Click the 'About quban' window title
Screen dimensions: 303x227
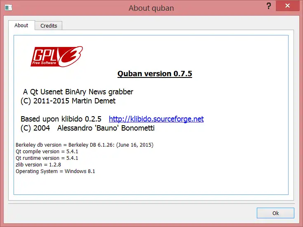click(151, 8)
